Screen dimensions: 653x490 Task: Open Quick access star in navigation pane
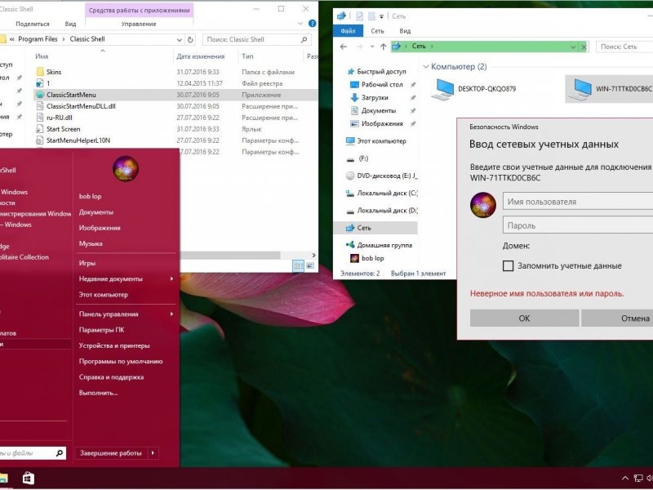click(351, 71)
